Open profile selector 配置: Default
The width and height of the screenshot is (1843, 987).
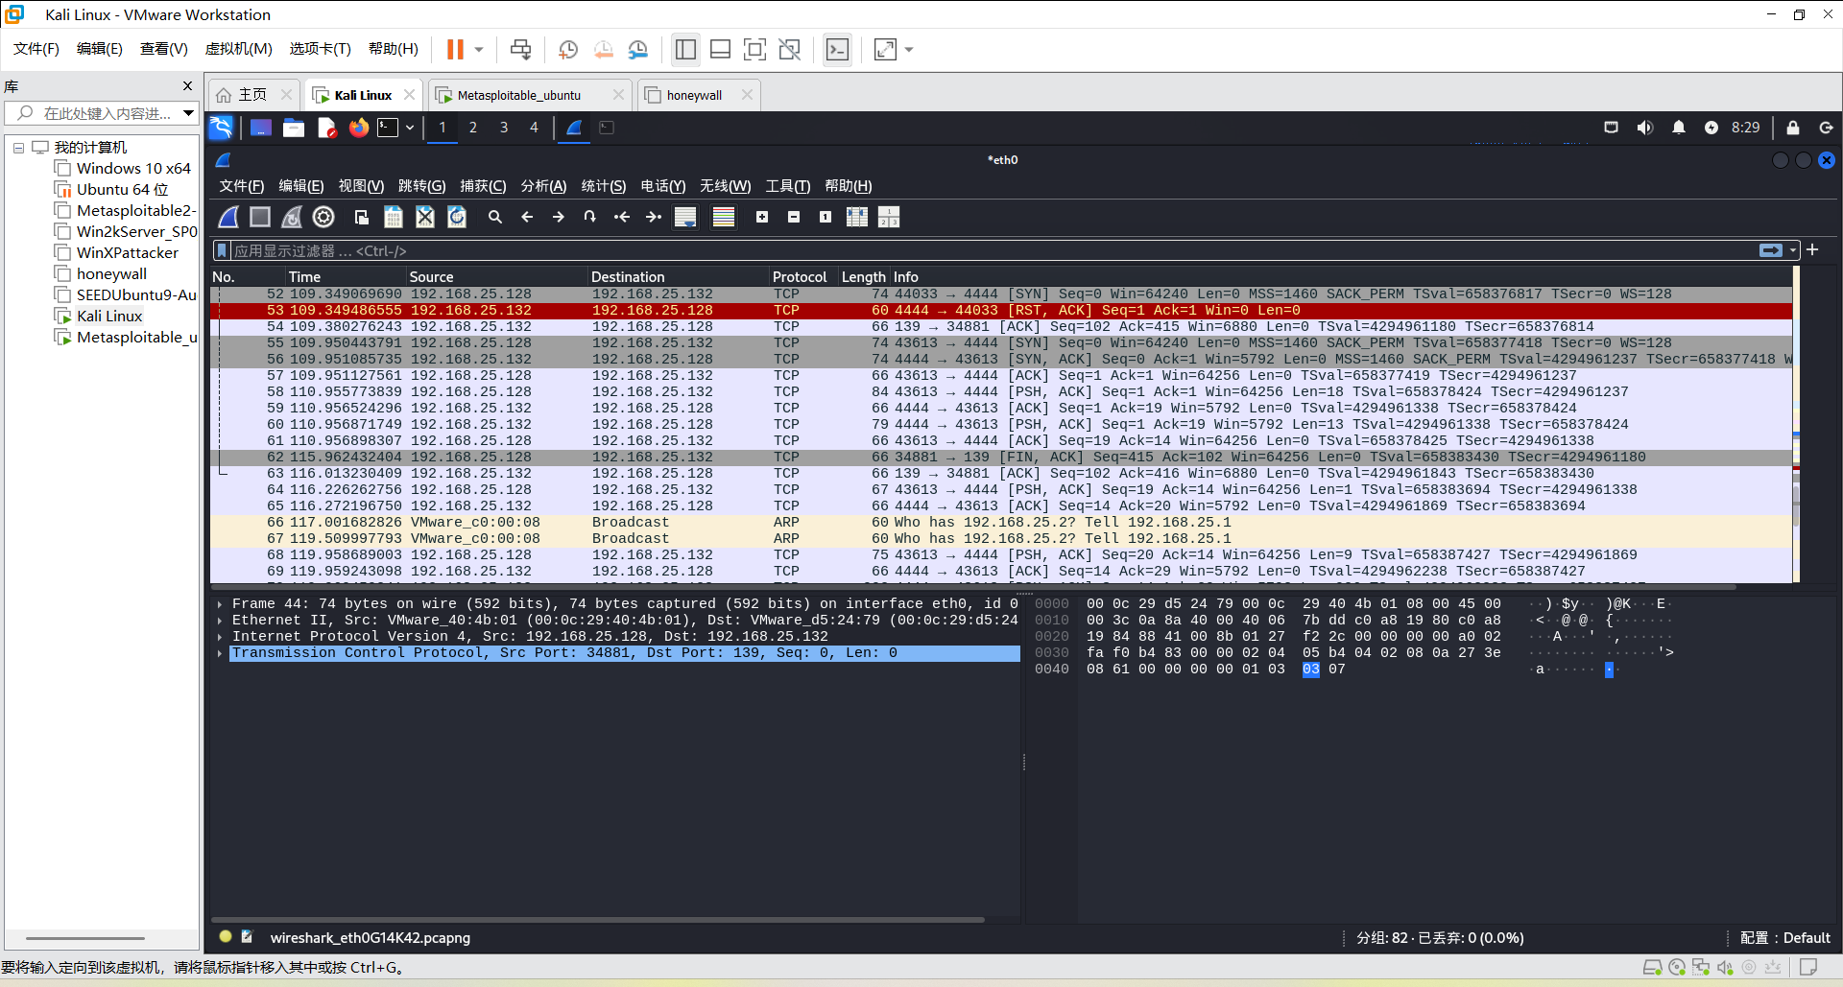[1785, 937]
